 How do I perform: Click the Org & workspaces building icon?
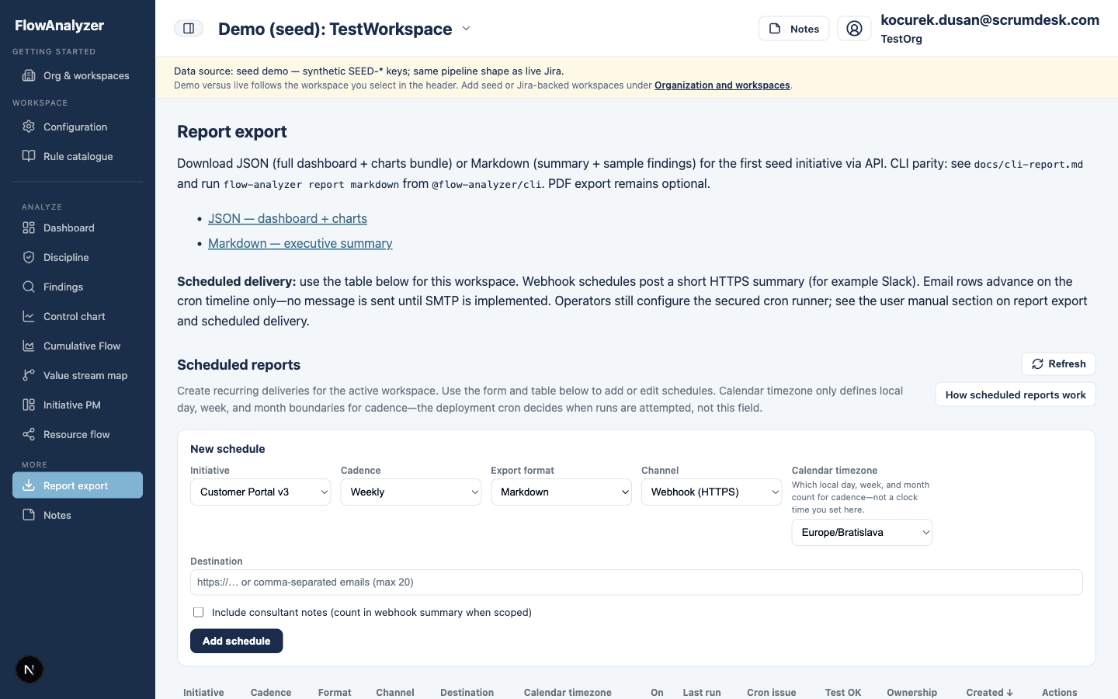coord(29,75)
